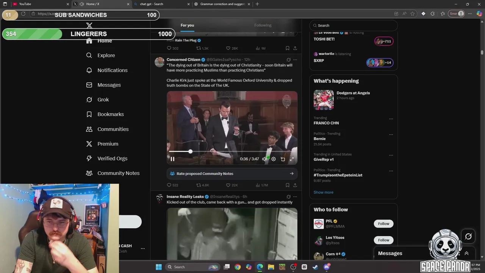The image size is (485, 273).
Task: Click the Communities people icon
Action: [x=89, y=129]
